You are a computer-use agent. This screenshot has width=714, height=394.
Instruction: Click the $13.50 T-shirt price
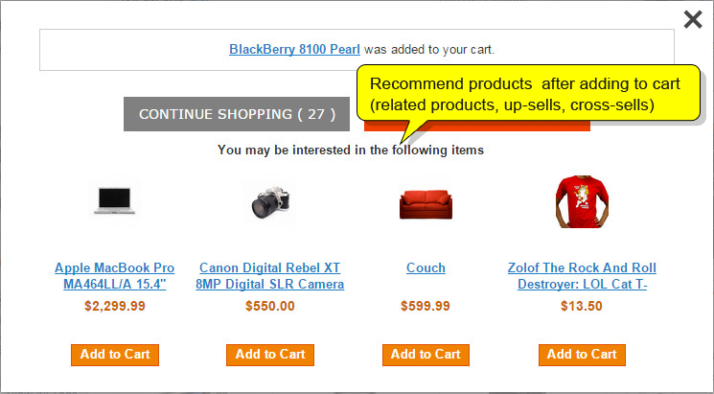(582, 306)
